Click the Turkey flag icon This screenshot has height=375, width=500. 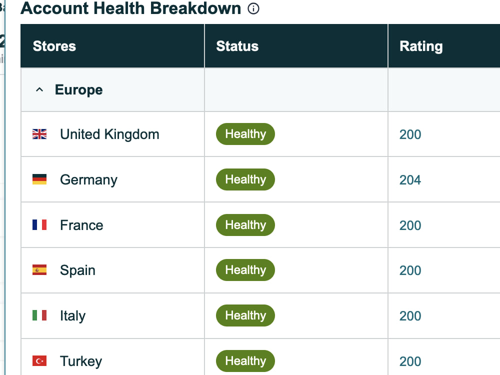(39, 361)
